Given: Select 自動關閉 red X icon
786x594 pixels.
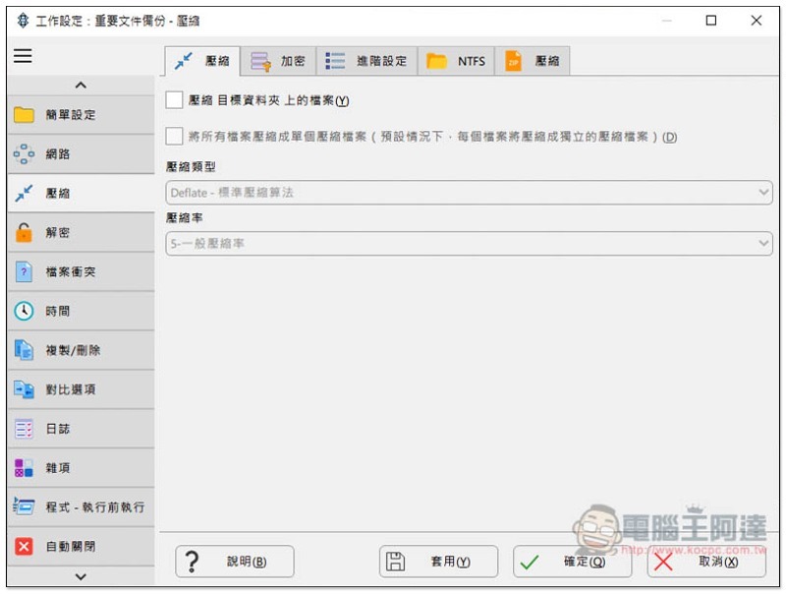Looking at the screenshot, I should [24, 547].
